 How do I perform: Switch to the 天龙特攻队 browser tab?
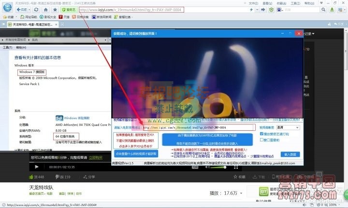pyautogui.click(x=29, y=24)
